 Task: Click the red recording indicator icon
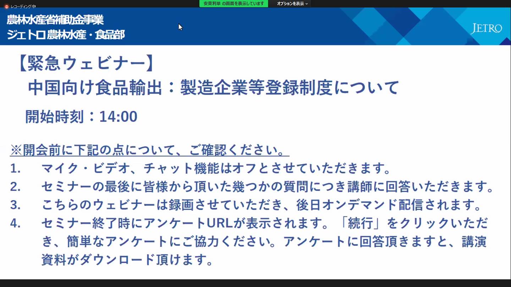click(6, 6)
